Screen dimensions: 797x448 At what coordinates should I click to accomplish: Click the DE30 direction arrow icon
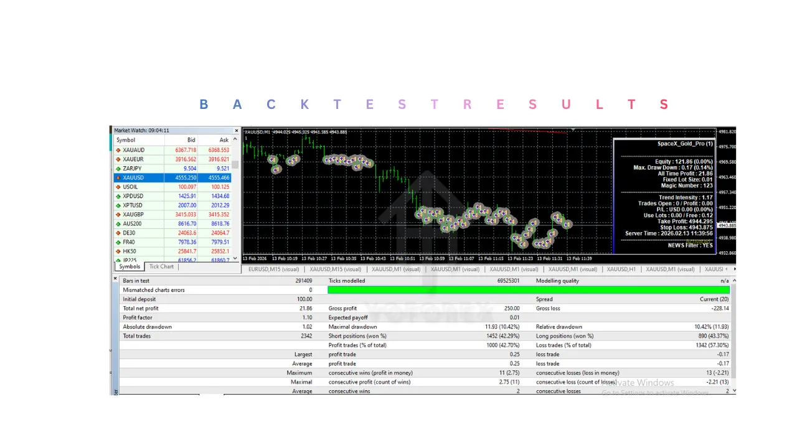(x=118, y=233)
